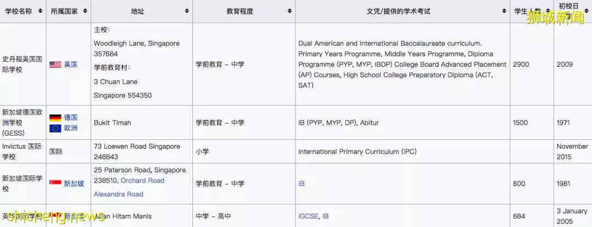Image resolution: width=592 pixels, height=227 pixels.
Task: Click 学前教育 – 中学 in the GESS row
Action: click(220, 123)
